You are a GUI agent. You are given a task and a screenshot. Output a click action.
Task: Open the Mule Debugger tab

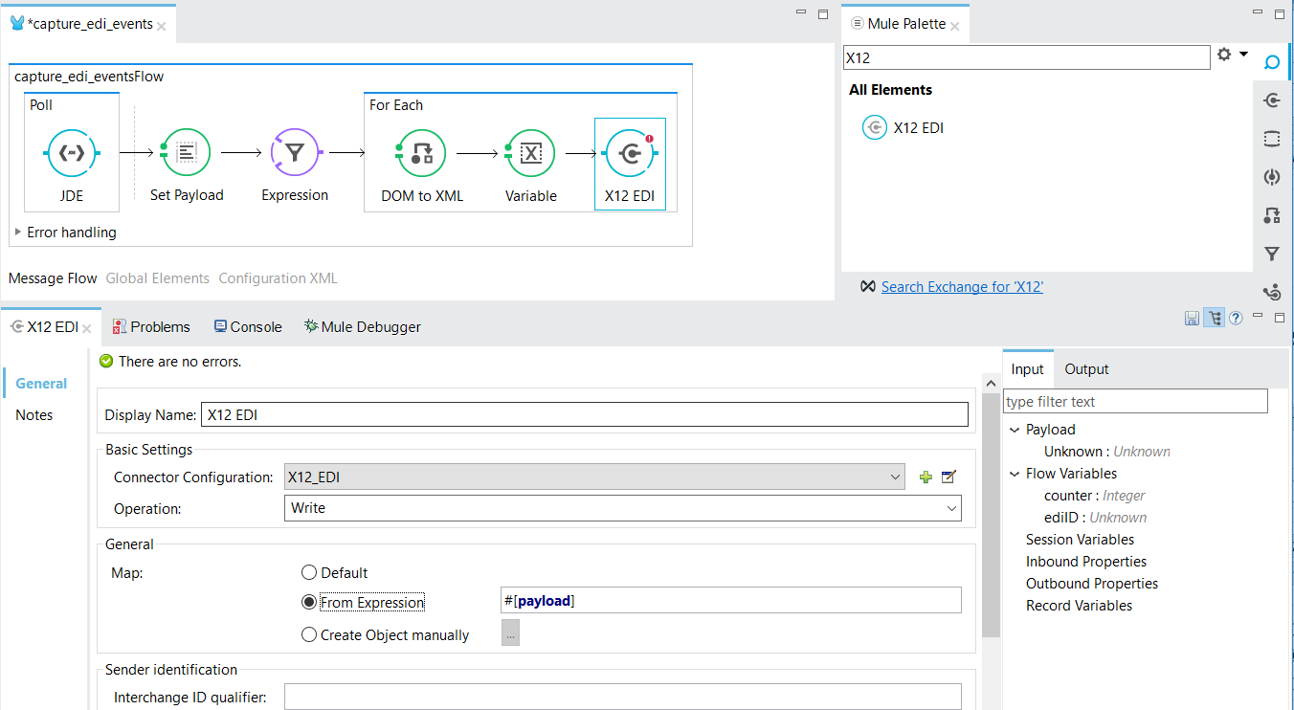click(x=363, y=327)
